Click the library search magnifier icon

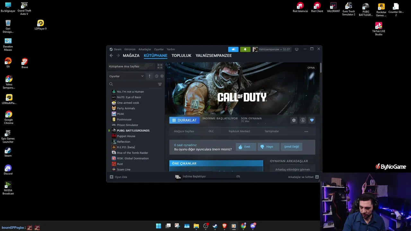(x=111, y=84)
